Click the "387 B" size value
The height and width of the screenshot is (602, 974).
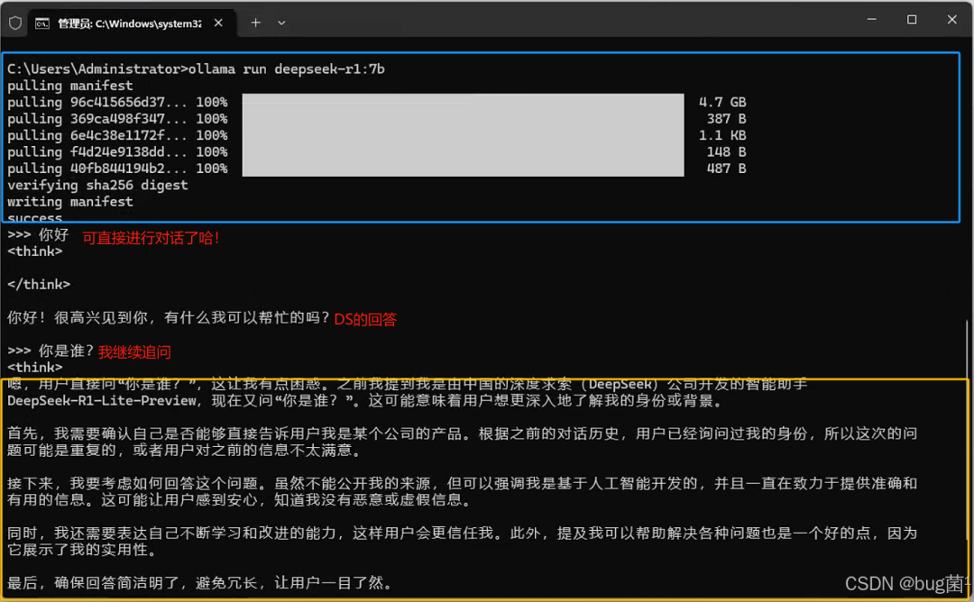(x=726, y=119)
